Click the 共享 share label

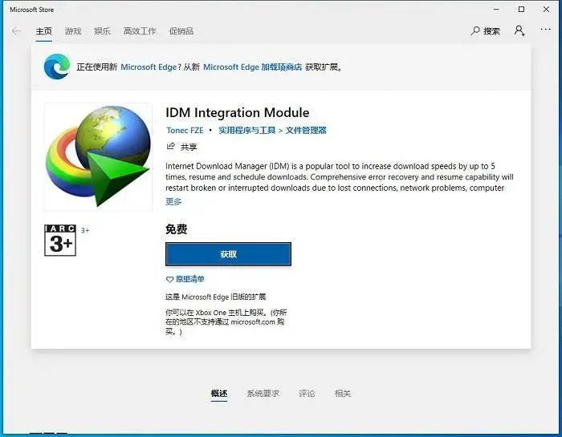point(189,147)
